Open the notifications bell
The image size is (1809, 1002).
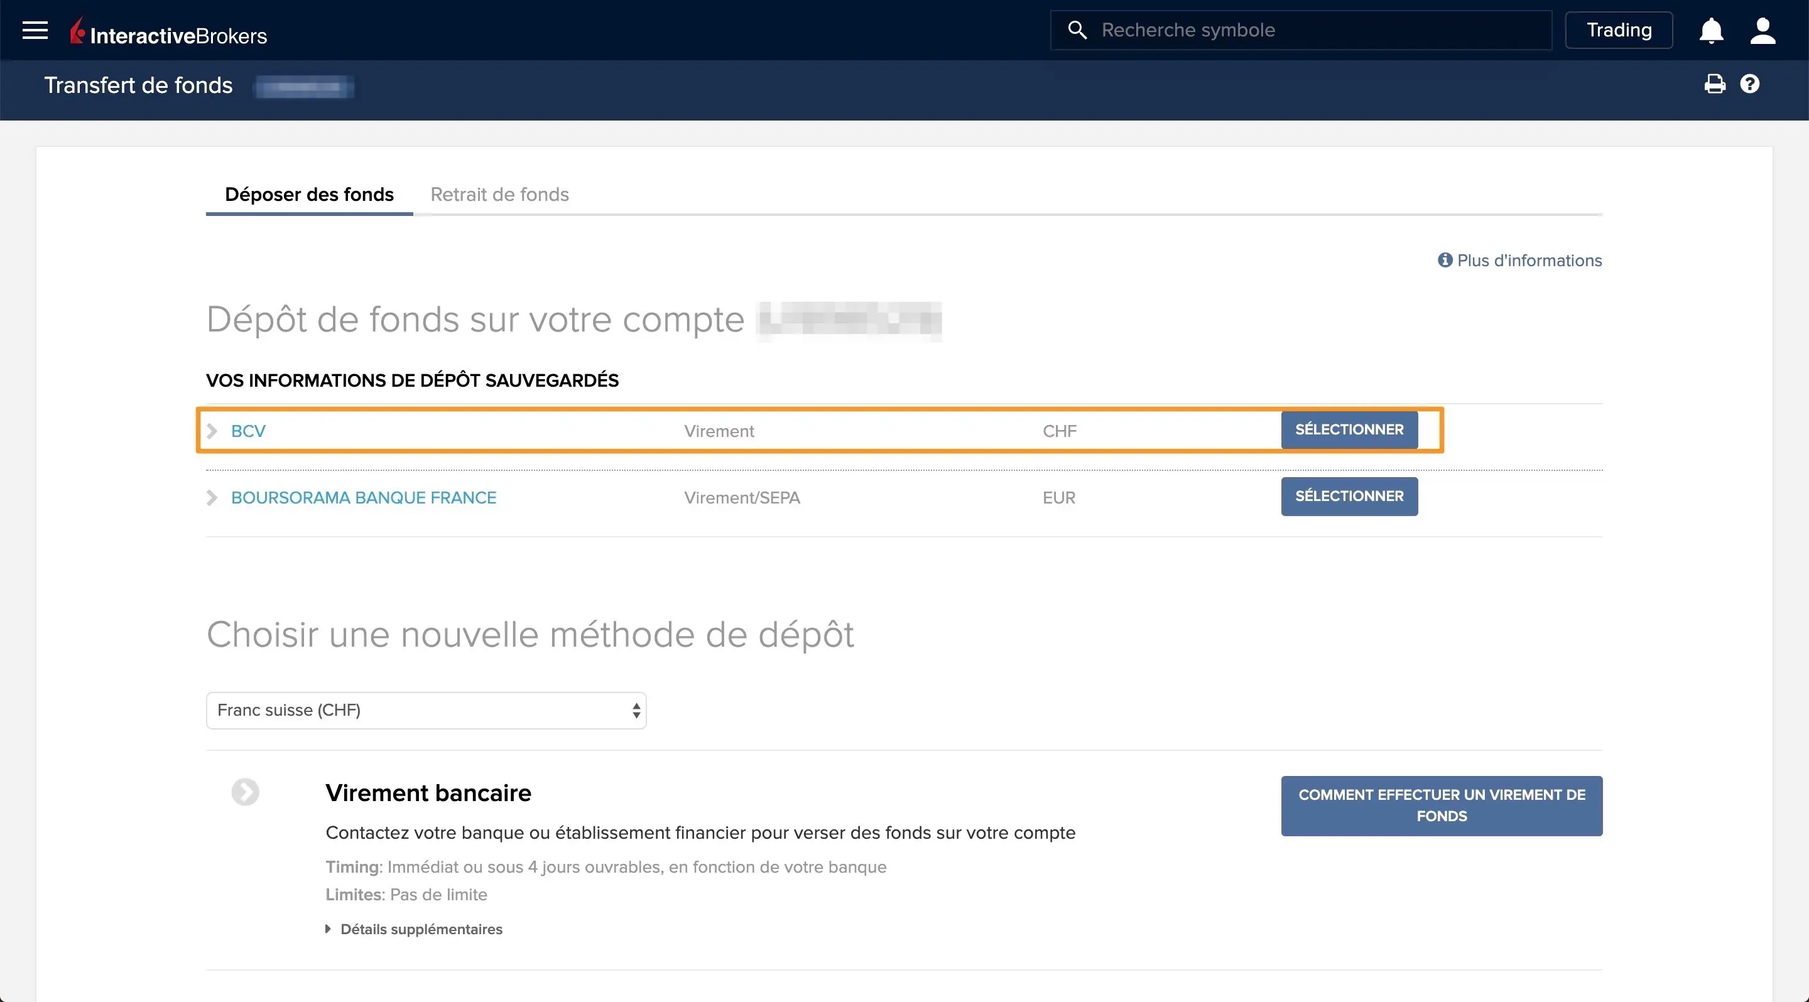coord(1710,30)
